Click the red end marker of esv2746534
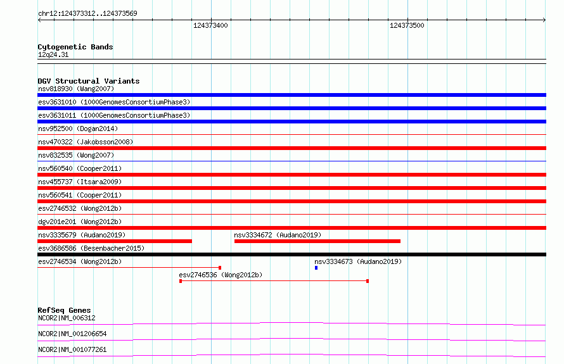Image resolution: width=564 pixels, height=364 pixels. pos(220,268)
